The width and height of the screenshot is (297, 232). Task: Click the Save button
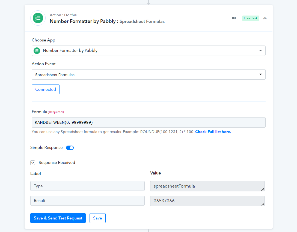point(97,218)
